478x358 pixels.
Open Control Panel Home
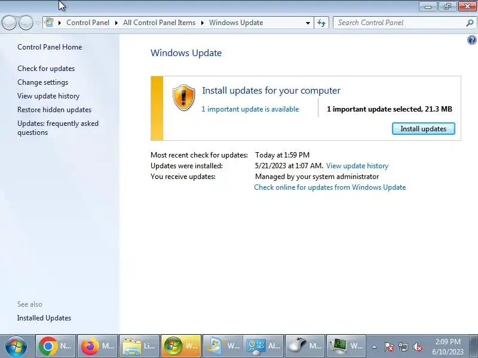(x=50, y=47)
